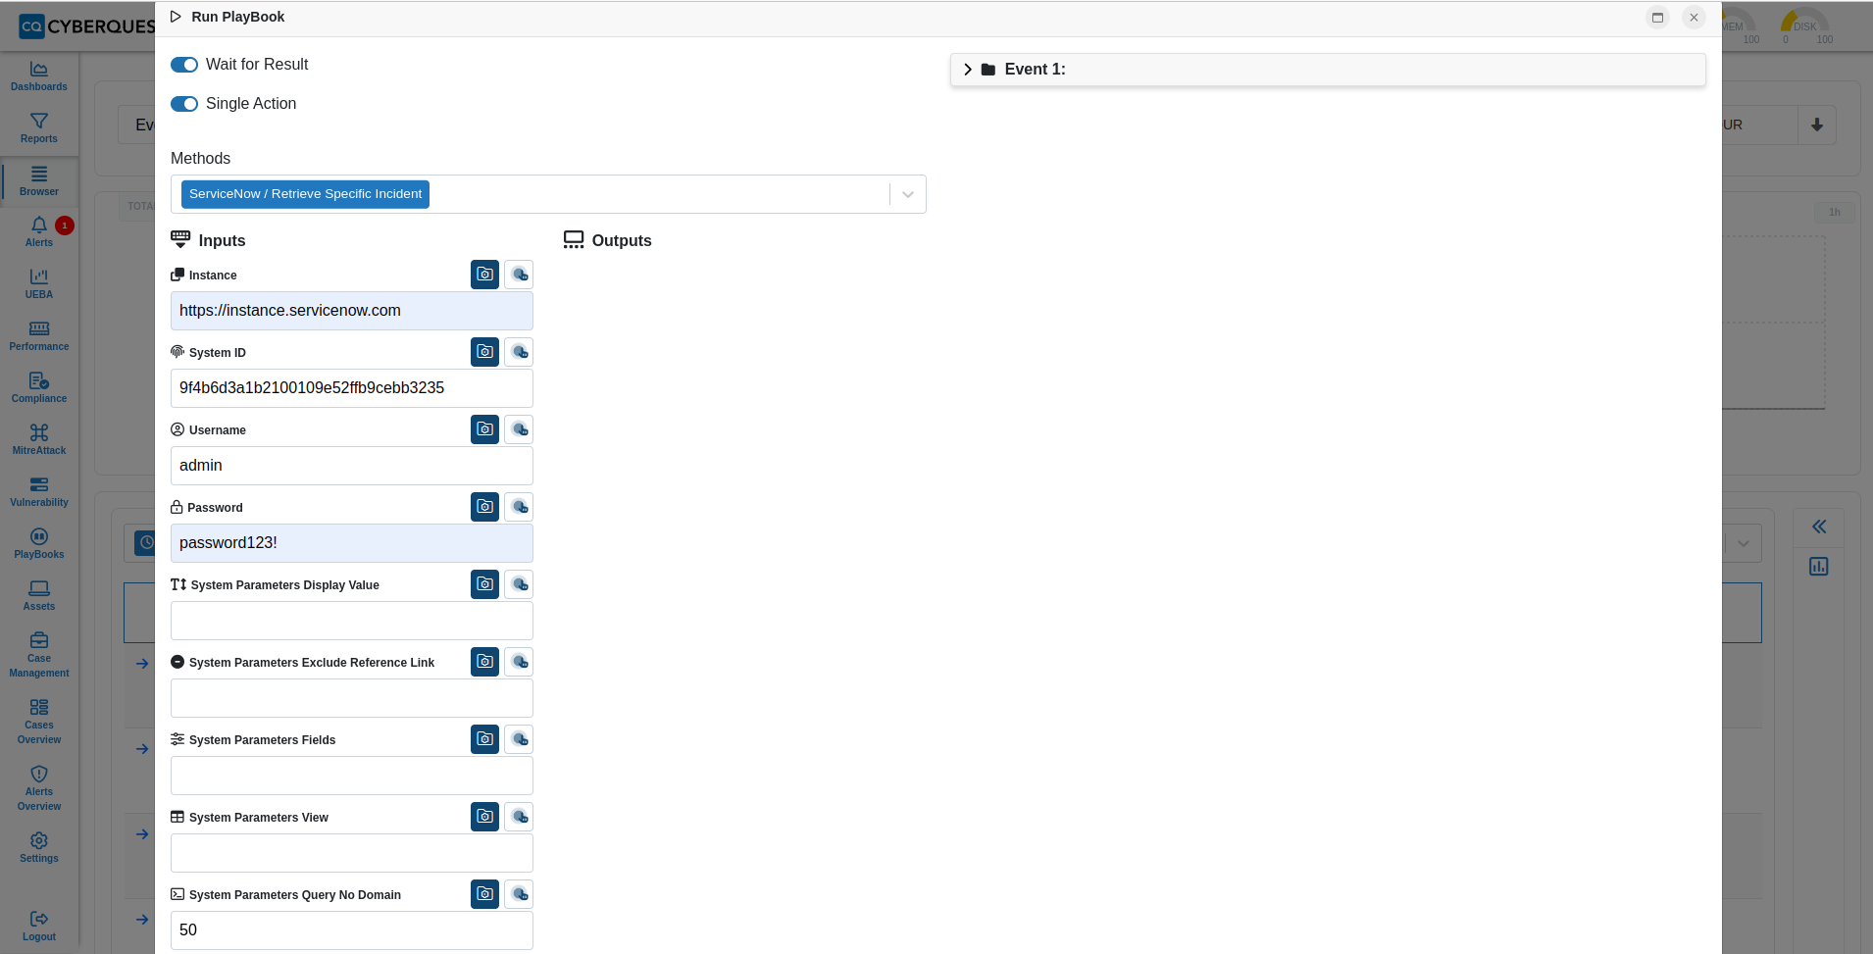The width and height of the screenshot is (1873, 954).
Task: Select ServiceNow / Retrieve Specific Incident tag
Action: click(305, 194)
